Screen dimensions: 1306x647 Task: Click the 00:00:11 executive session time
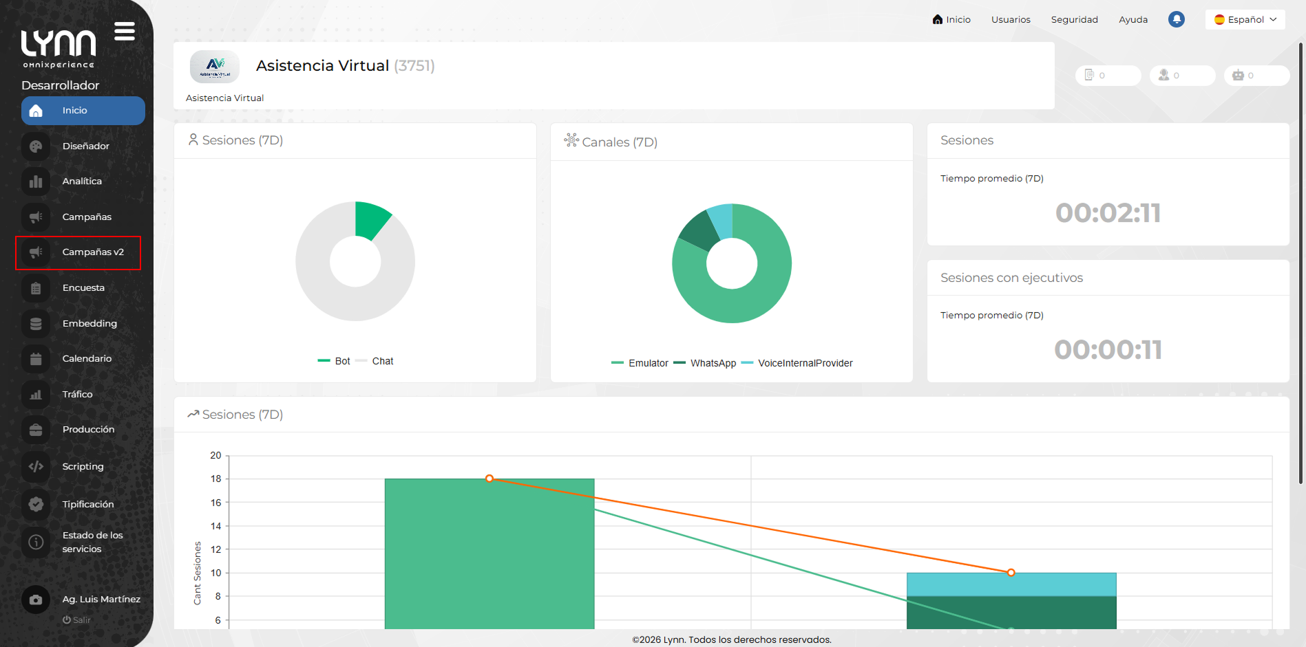click(1108, 350)
